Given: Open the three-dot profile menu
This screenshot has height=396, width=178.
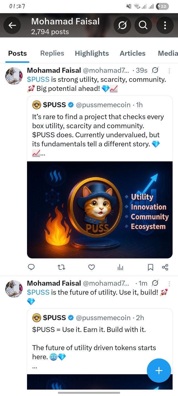Looking at the screenshot, I should (165, 26).
